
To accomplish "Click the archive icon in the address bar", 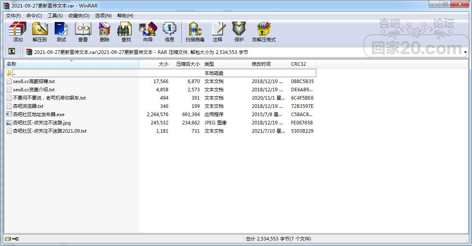I will (x=29, y=52).
